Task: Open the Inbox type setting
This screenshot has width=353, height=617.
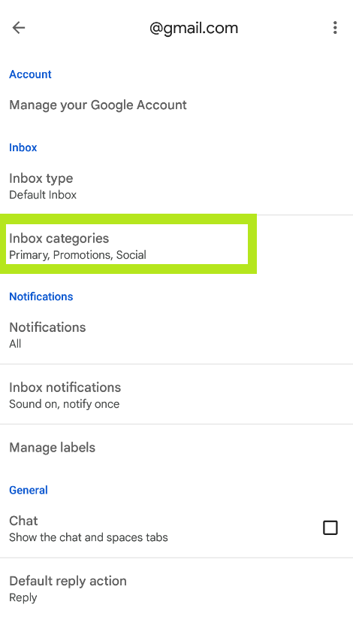Action: point(176,186)
